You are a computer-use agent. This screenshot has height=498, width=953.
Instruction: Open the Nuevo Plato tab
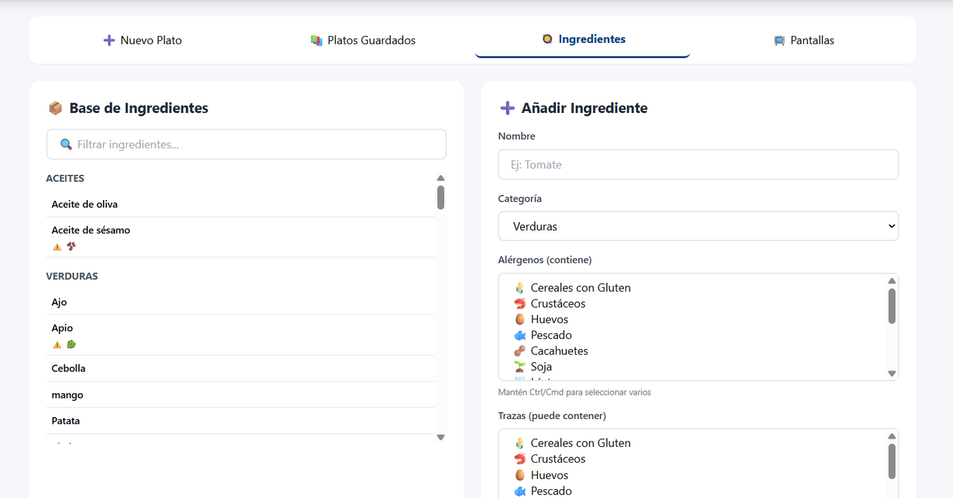click(x=143, y=40)
